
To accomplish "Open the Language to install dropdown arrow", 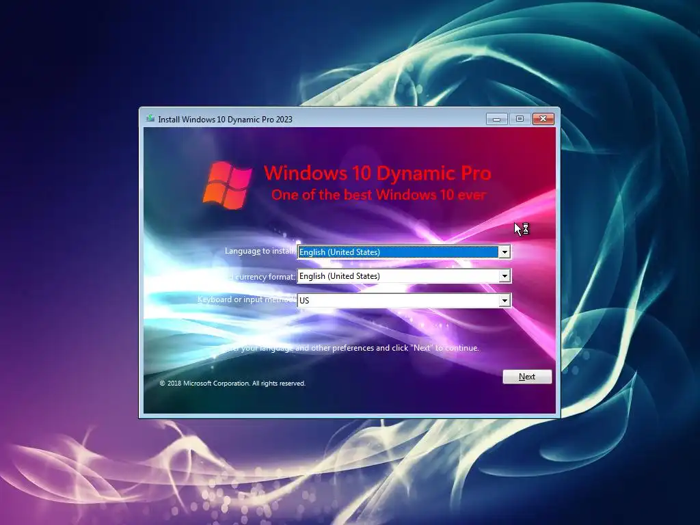I will [504, 252].
